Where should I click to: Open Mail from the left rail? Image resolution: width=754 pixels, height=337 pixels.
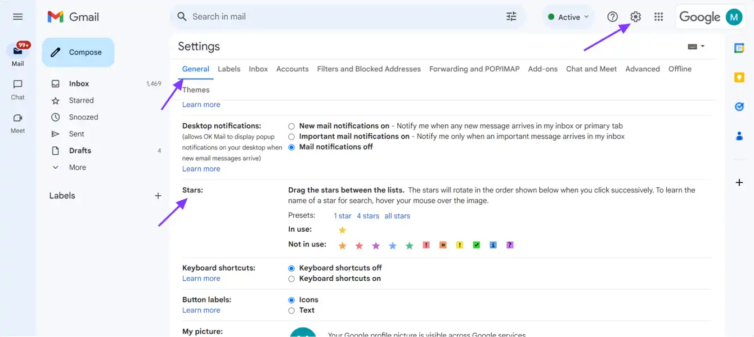click(18, 54)
